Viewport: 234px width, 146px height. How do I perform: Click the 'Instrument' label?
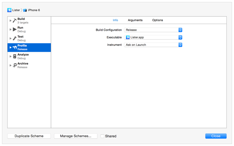114,45
